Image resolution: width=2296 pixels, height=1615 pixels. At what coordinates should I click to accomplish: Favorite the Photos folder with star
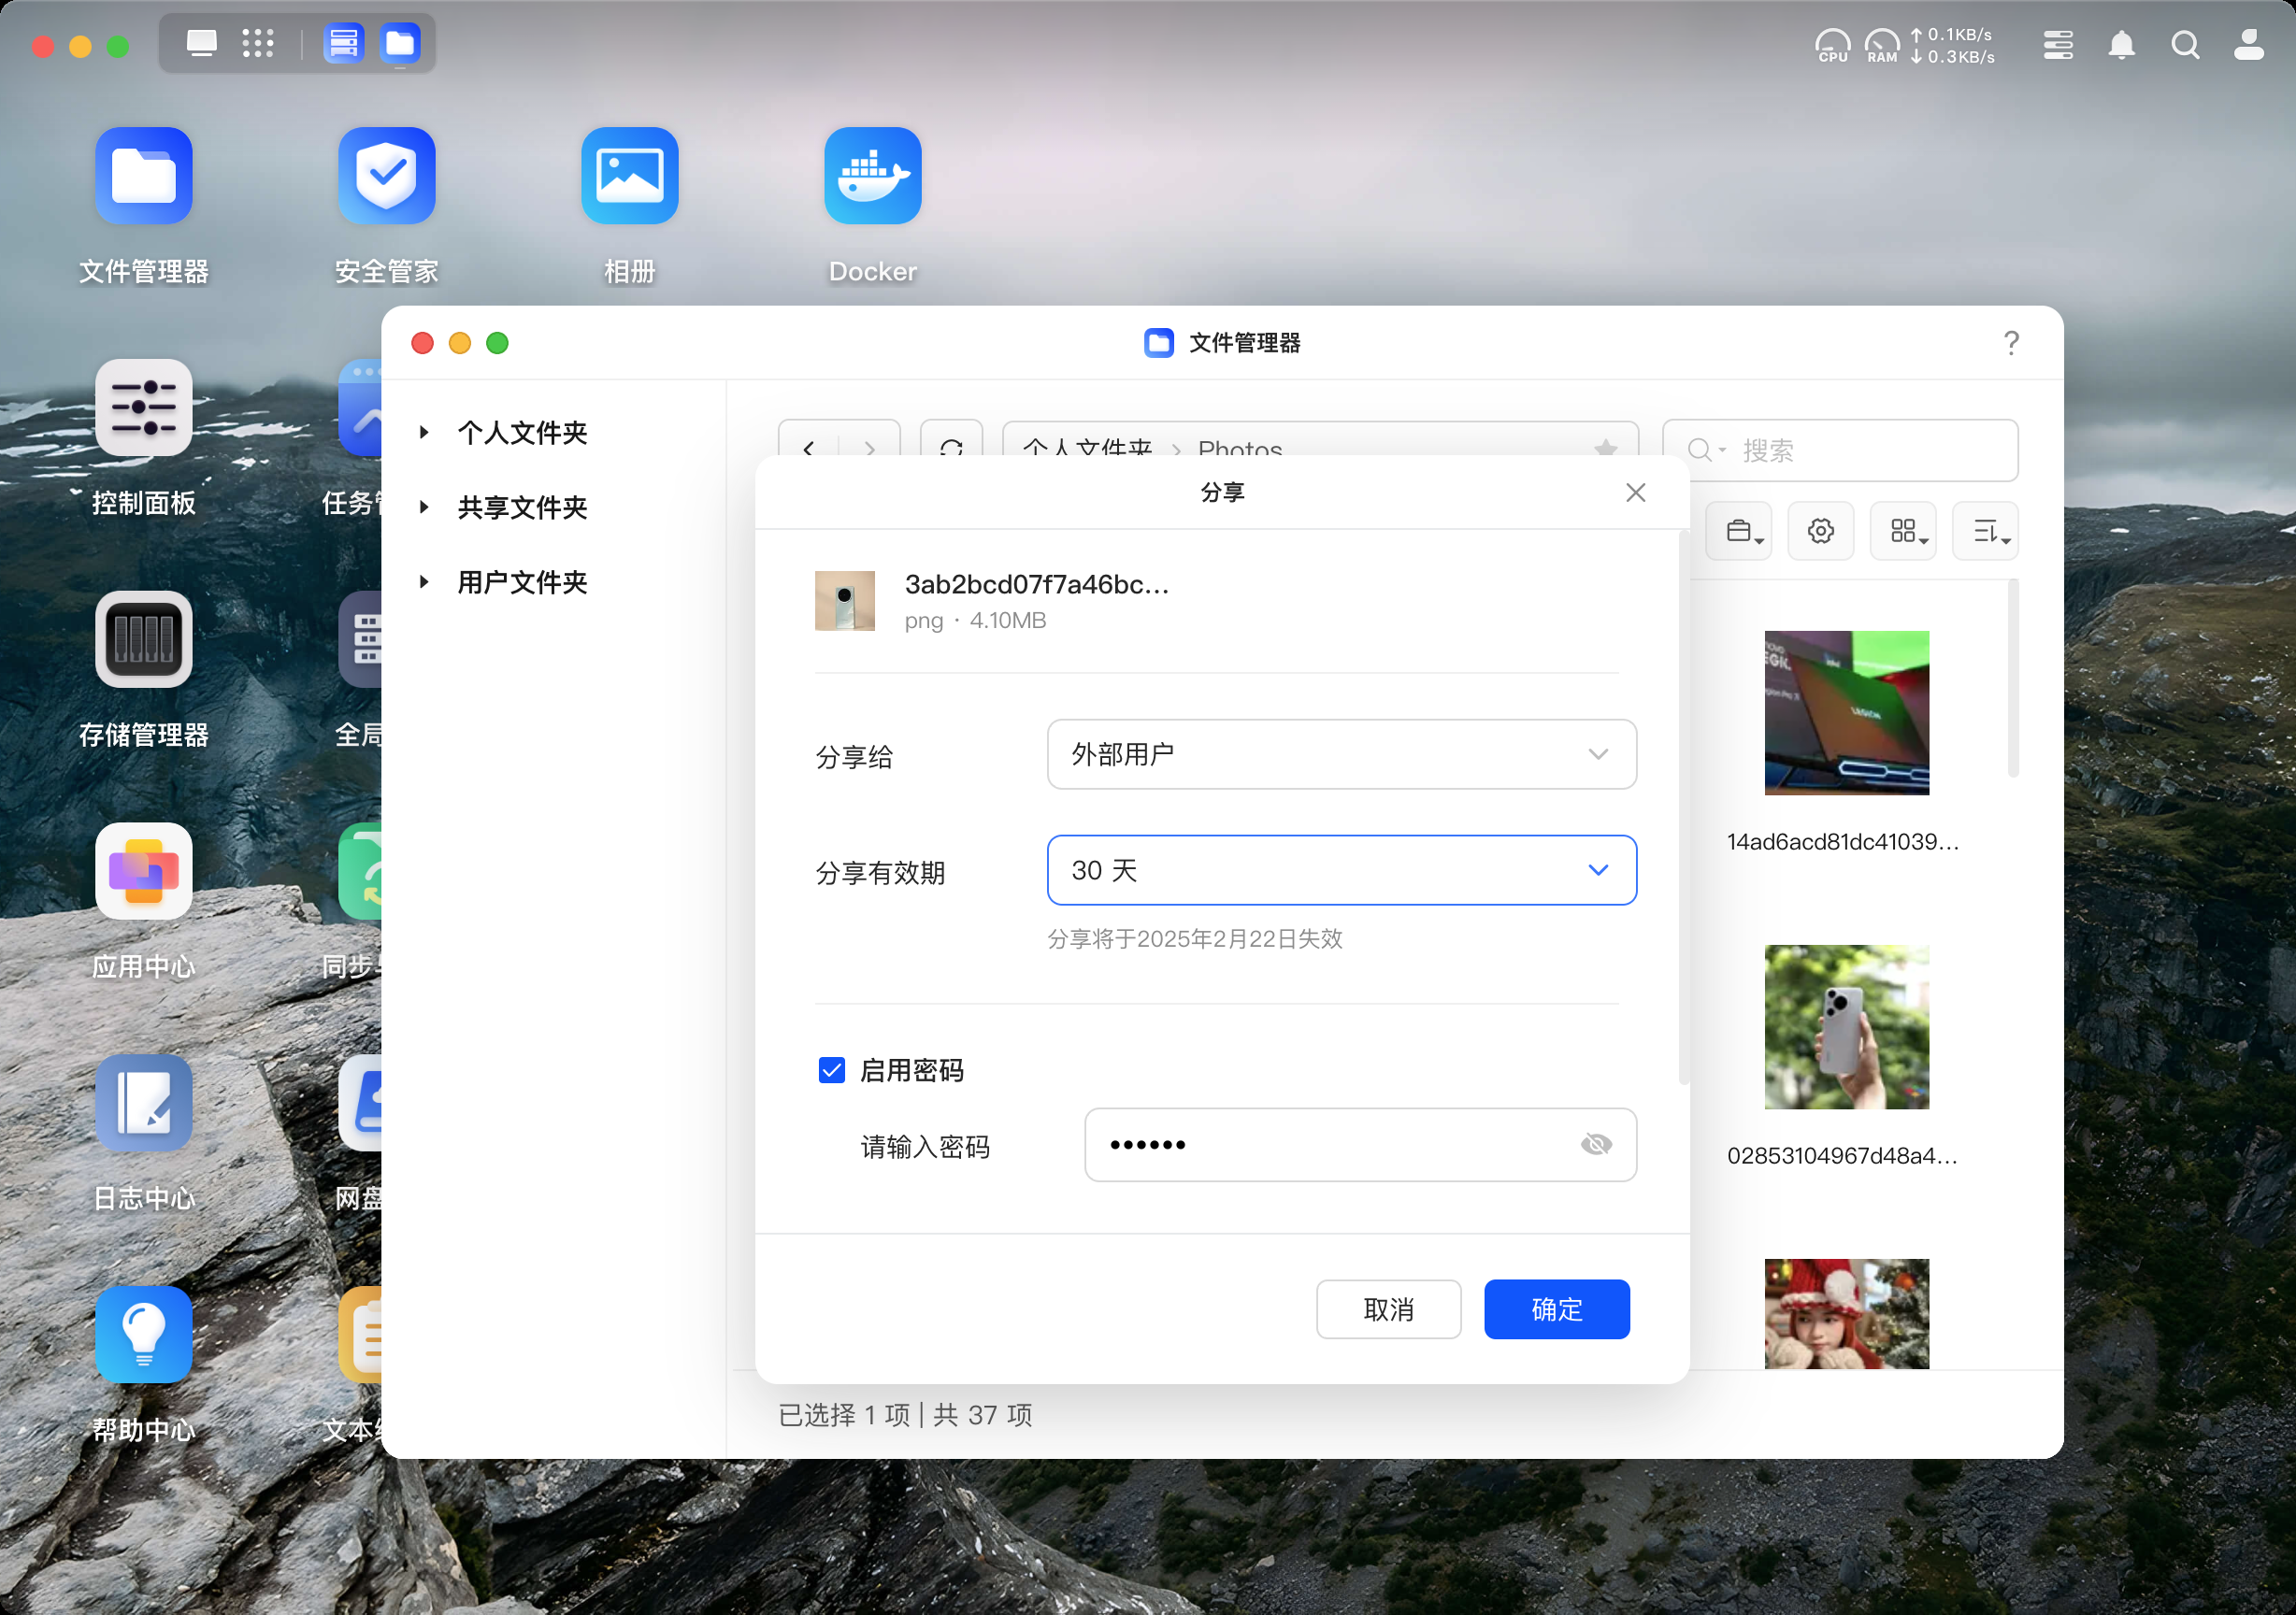click(x=1606, y=447)
